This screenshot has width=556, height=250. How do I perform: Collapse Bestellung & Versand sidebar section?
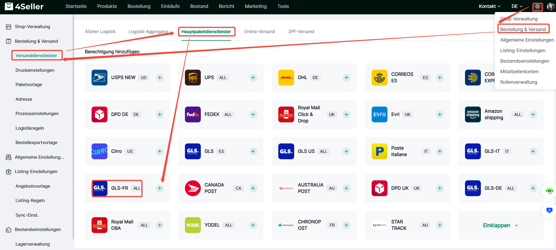coord(37,41)
